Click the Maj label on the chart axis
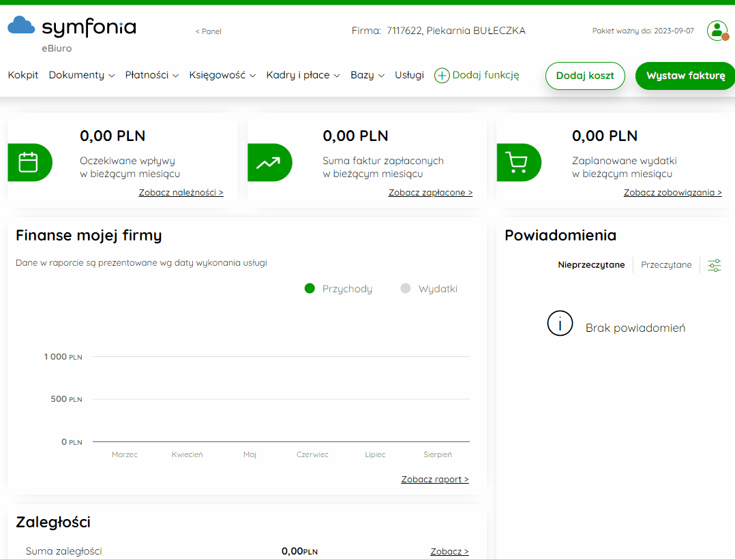735x560 pixels. click(250, 454)
